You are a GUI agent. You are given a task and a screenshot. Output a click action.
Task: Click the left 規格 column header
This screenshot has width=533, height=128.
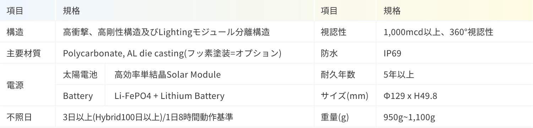pos(185,11)
